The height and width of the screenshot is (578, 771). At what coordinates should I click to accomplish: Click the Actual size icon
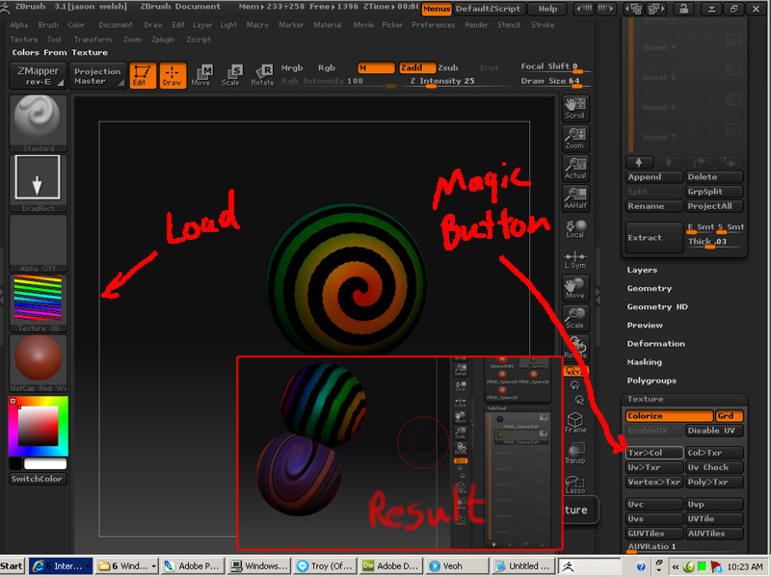point(575,169)
